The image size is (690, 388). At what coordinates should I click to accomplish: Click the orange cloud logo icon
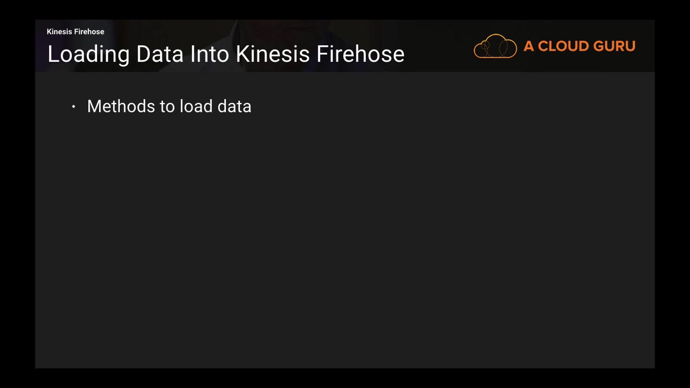(495, 46)
